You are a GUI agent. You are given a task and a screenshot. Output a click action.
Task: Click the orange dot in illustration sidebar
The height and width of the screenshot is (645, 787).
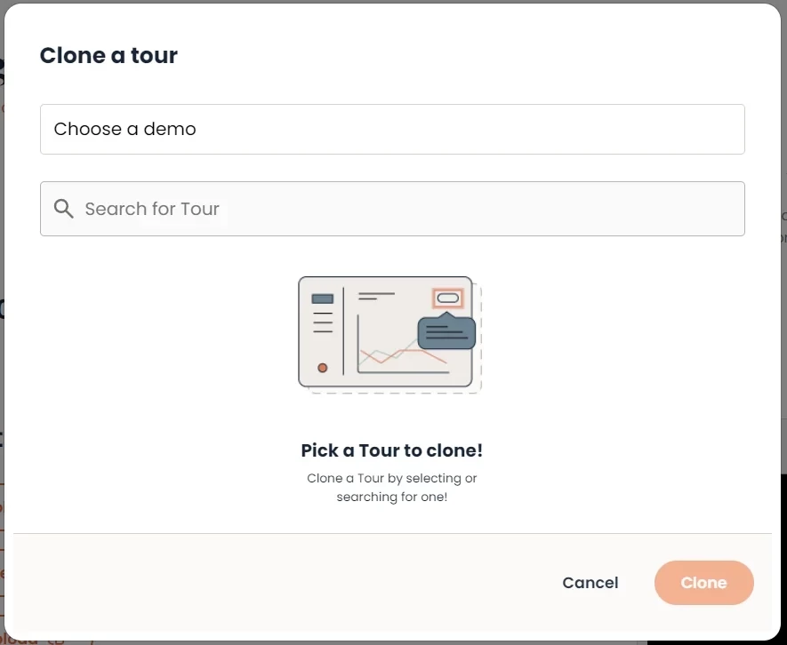322,368
